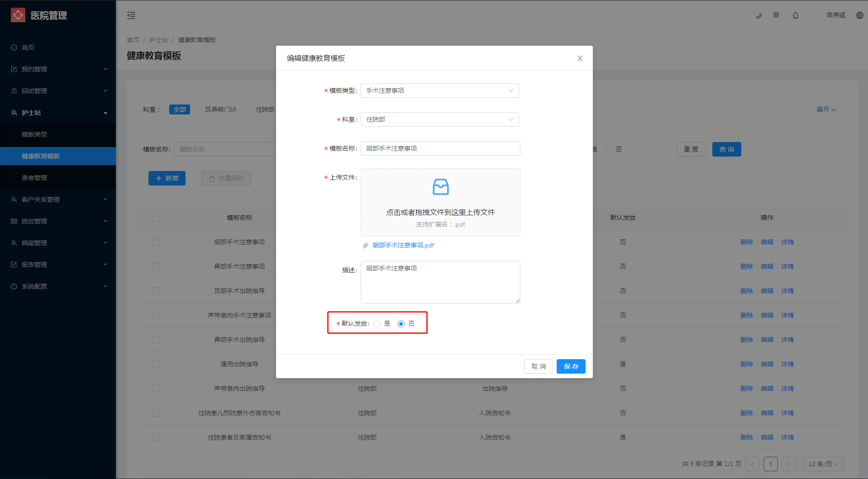The height and width of the screenshot is (479, 868).
Task: Click the 质控管理 sidebar icon
Action: (x=14, y=221)
